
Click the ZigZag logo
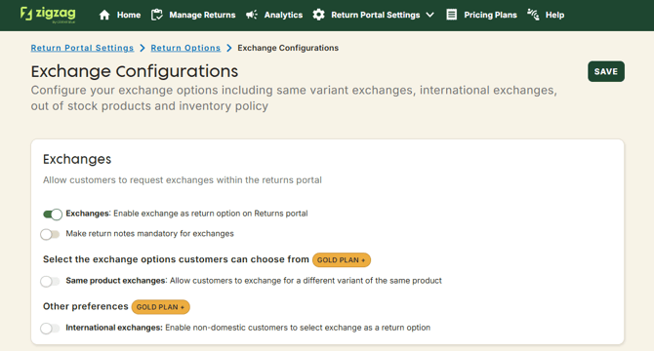[x=48, y=15]
